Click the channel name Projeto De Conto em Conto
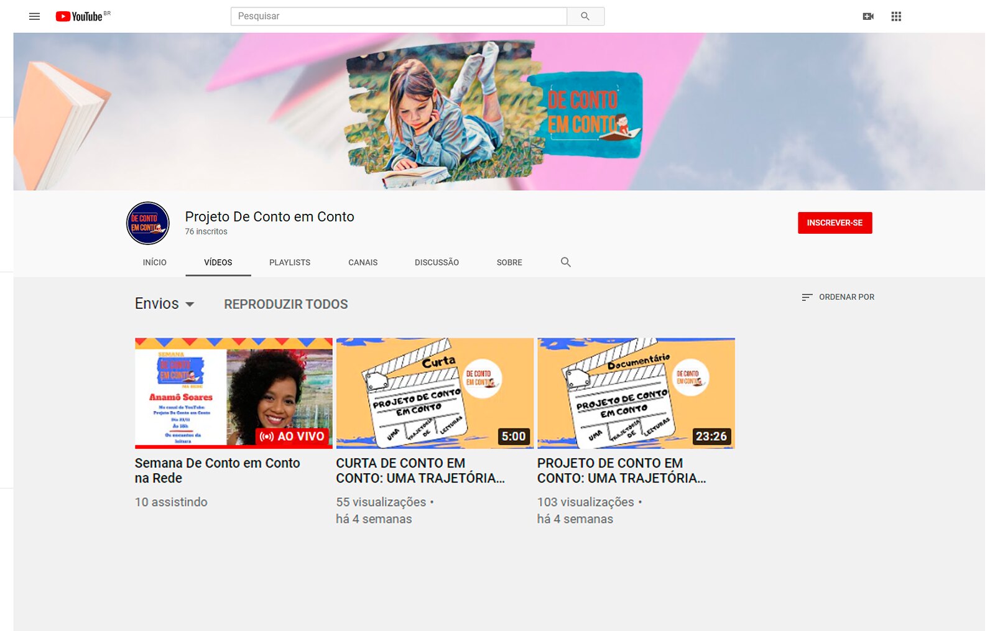The width and height of the screenshot is (995, 631). (x=269, y=216)
